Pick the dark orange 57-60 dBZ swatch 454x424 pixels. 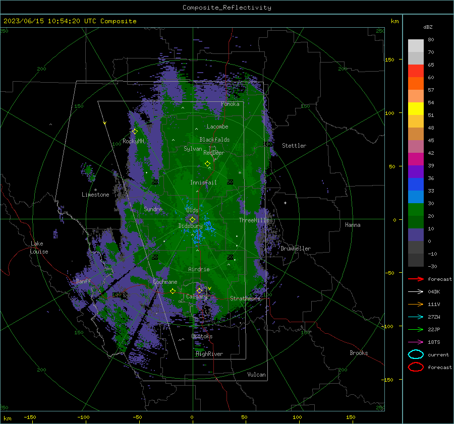pyautogui.click(x=416, y=83)
